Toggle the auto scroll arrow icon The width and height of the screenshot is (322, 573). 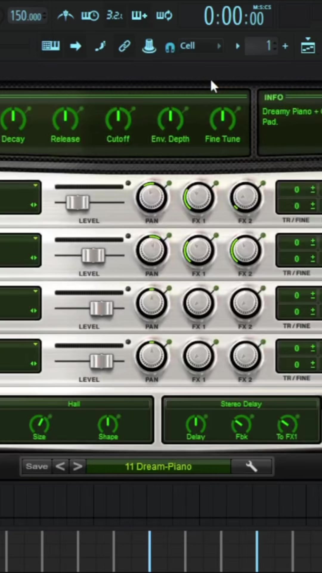(x=75, y=46)
